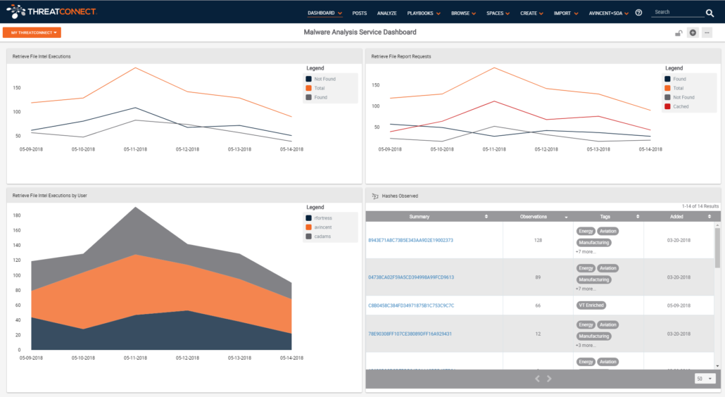Click Manufacturing tag in 78E90308 row
Image resolution: width=725 pixels, height=397 pixels.
tap(593, 336)
